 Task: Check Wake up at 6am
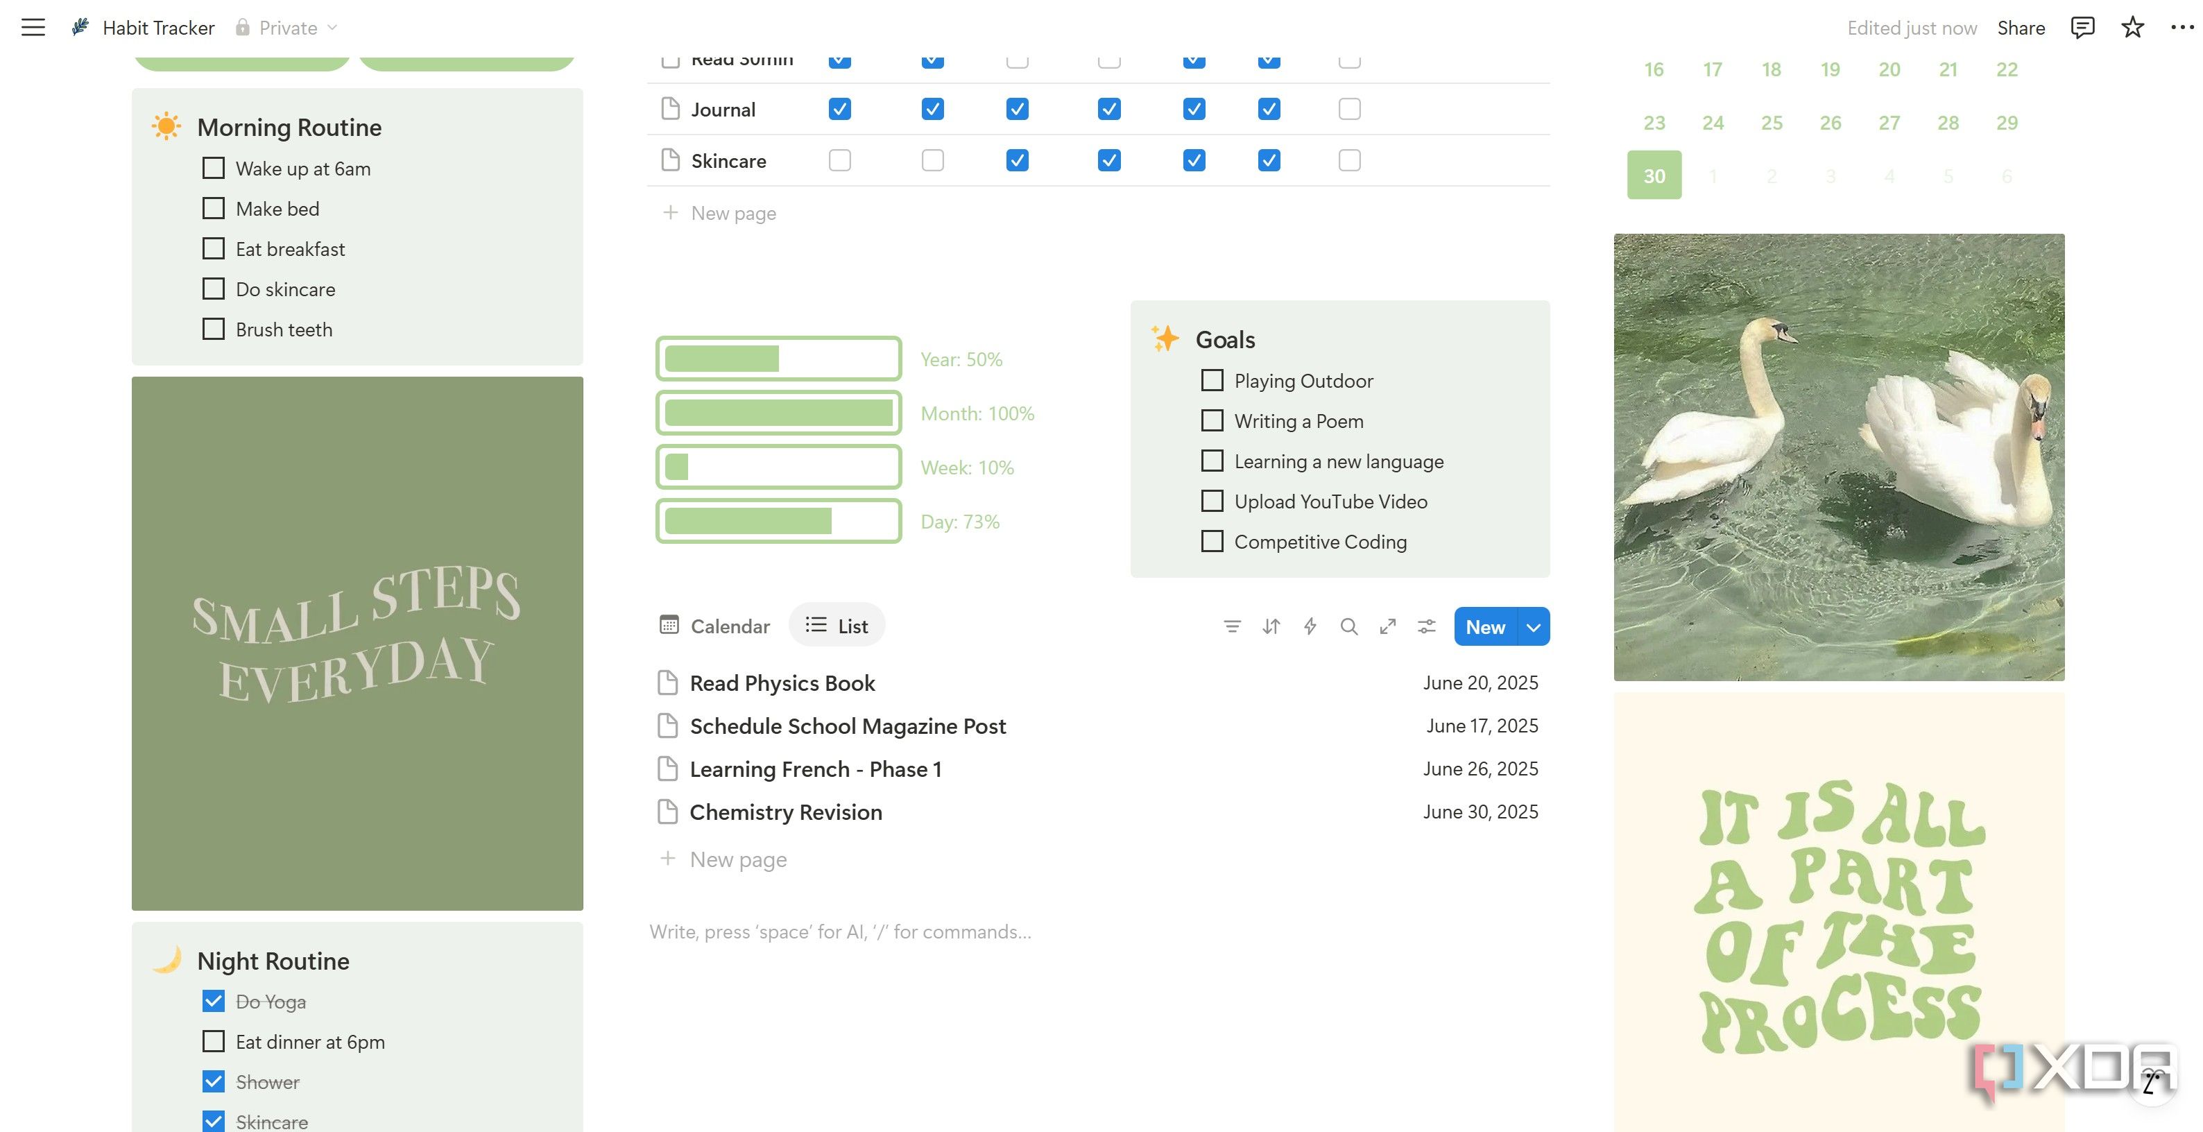(213, 168)
